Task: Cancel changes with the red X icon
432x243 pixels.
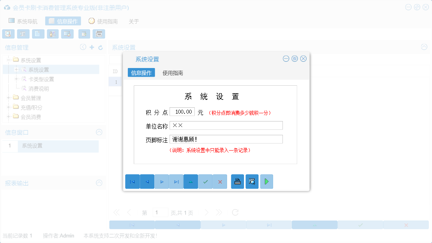Action: click(x=220, y=181)
